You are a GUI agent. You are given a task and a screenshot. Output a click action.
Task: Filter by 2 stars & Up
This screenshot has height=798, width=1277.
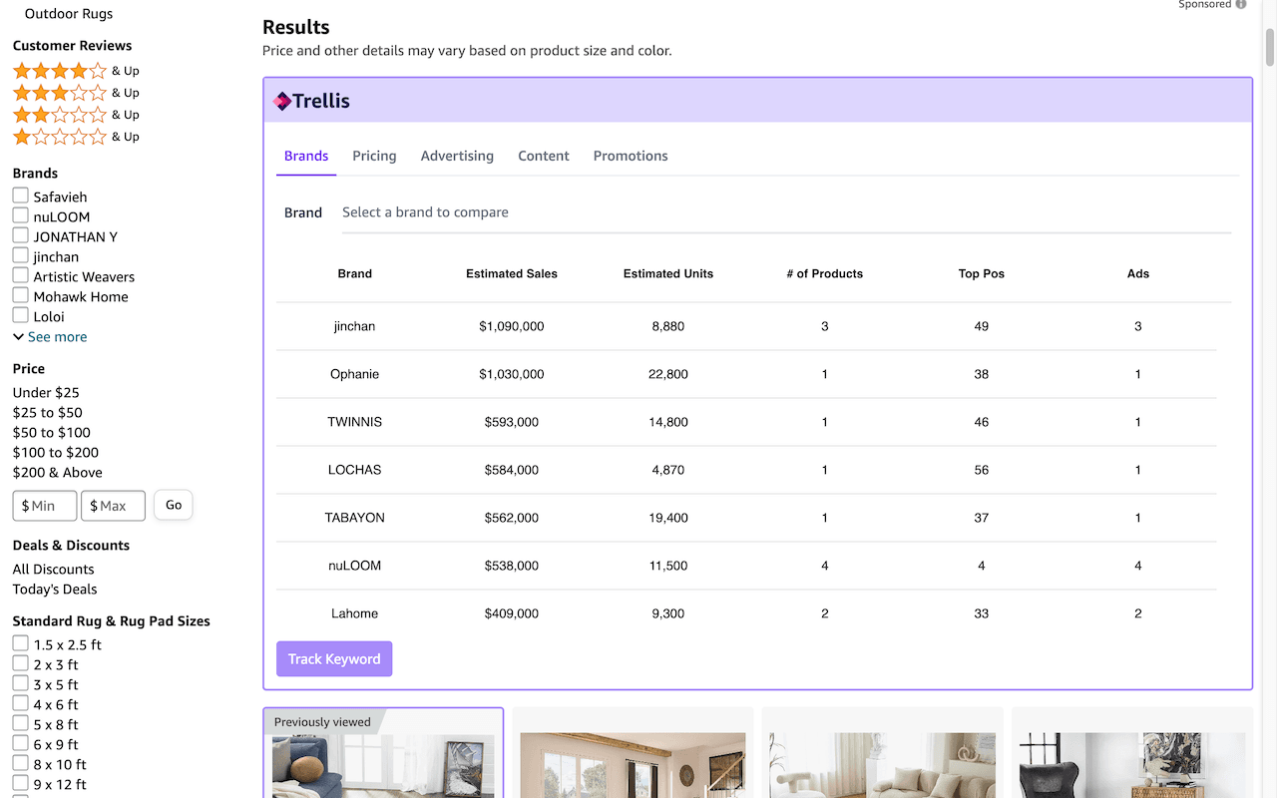click(76, 115)
